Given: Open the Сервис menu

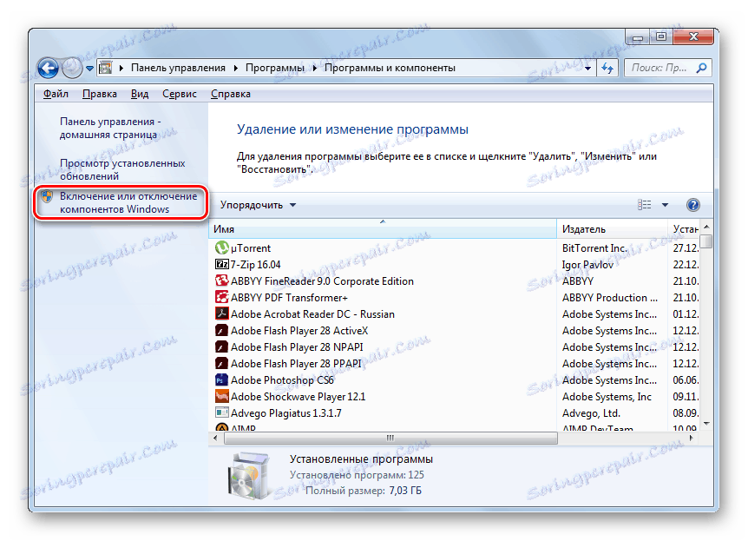Looking at the screenshot, I should pyautogui.click(x=180, y=94).
